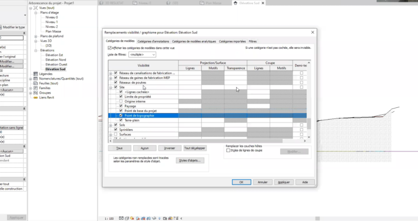
Task: Click the category list scroll-down arrow
Action: (x=308, y=137)
